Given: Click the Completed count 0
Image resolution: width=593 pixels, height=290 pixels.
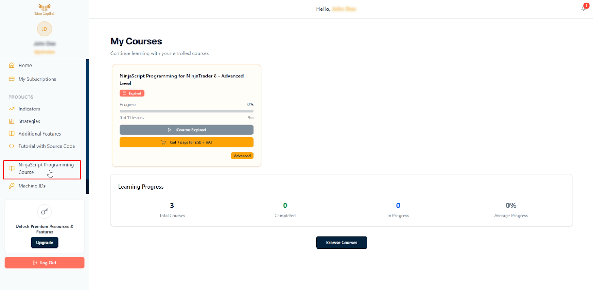Looking at the screenshot, I should [x=285, y=206].
